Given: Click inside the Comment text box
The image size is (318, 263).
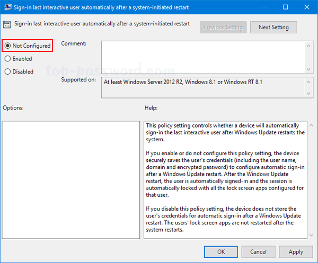Looking at the screenshot, I should click(x=201, y=56).
